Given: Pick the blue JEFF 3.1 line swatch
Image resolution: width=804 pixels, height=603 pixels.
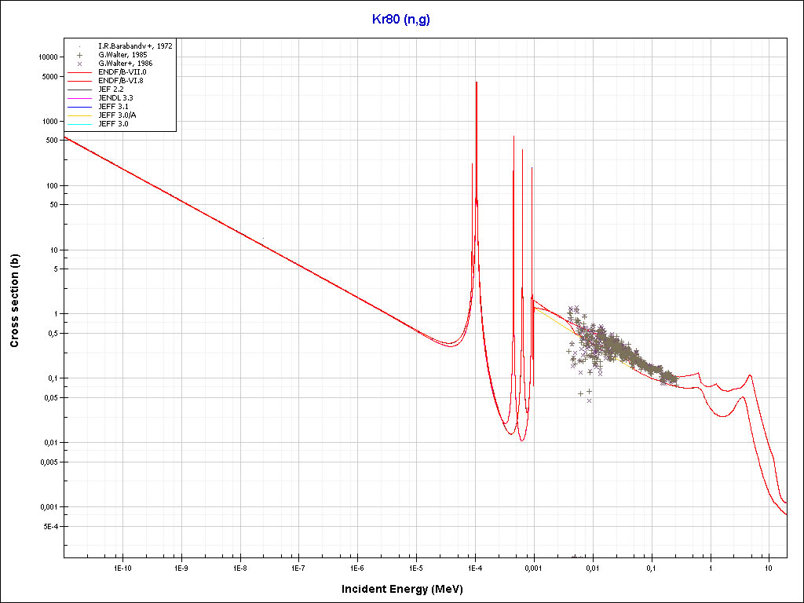Looking at the screenshot, I should [79, 107].
